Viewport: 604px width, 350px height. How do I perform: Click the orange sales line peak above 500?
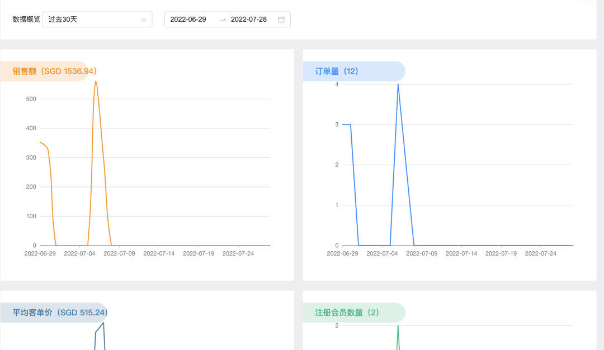coord(96,82)
